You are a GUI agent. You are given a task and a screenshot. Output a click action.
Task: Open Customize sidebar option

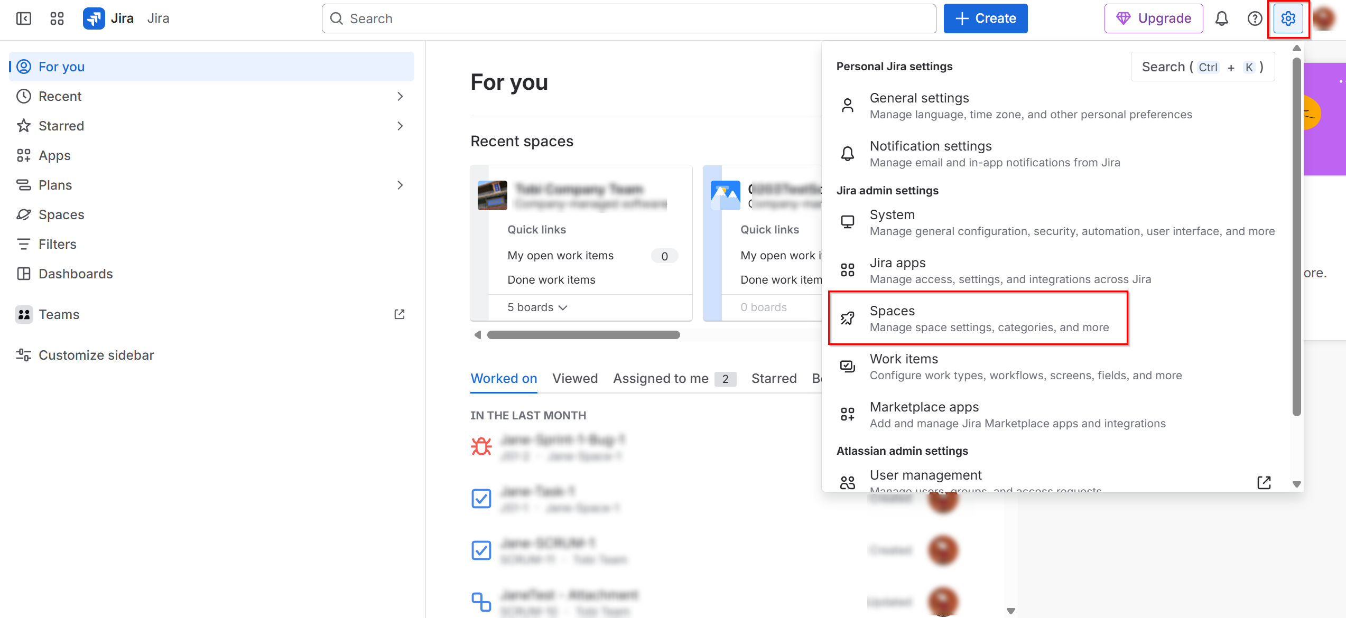pos(96,355)
